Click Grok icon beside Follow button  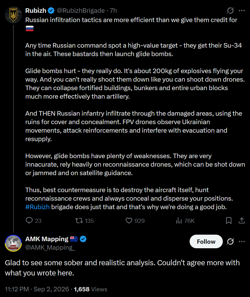230,241
